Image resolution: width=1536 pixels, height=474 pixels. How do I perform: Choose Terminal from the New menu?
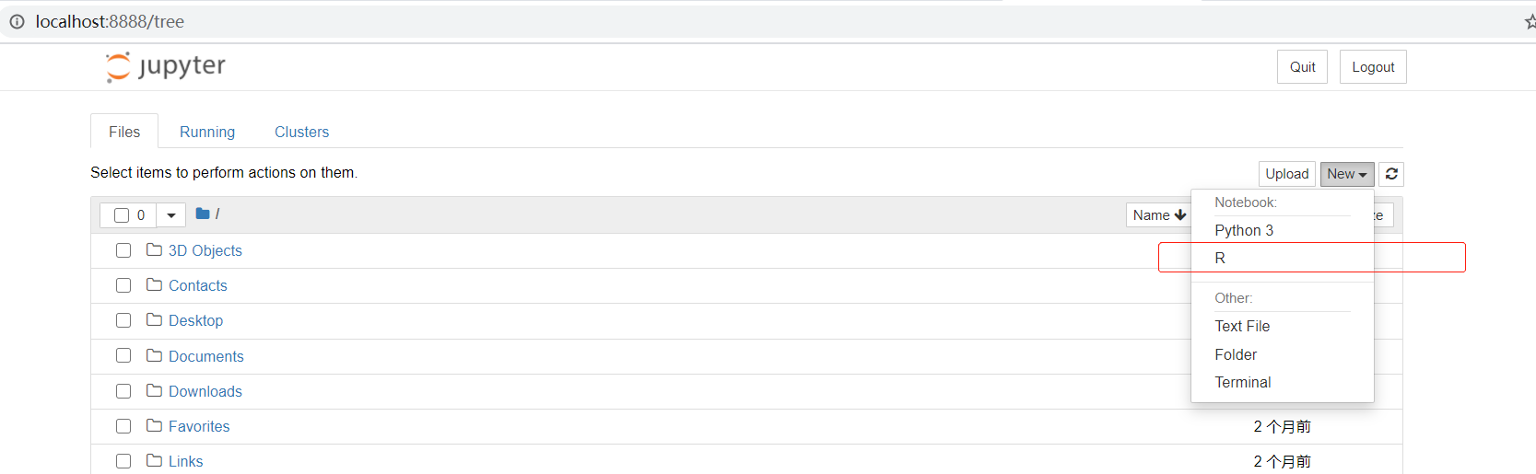click(1242, 382)
